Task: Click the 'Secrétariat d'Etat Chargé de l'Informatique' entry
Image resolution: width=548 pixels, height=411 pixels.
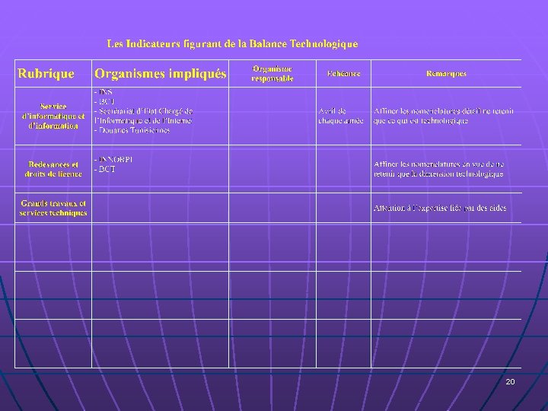Action: click(143, 116)
